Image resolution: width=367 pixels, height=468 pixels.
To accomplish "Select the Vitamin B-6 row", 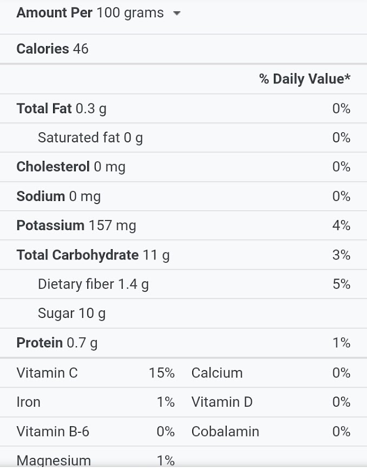I will [52, 431].
